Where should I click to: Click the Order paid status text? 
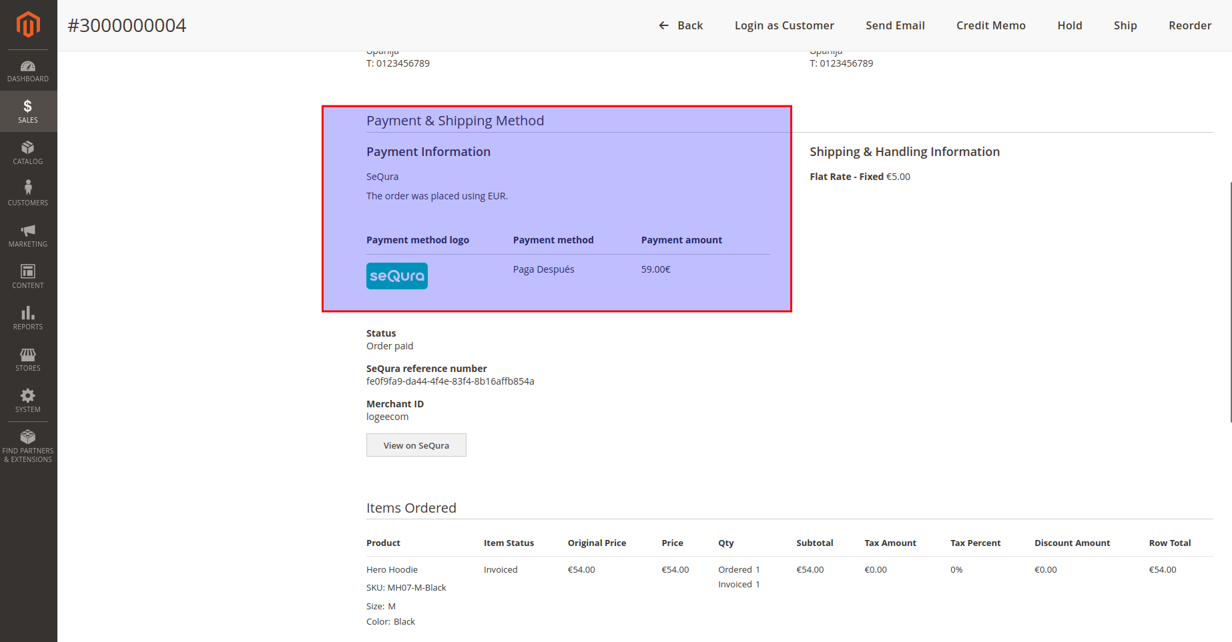point(390,346)
